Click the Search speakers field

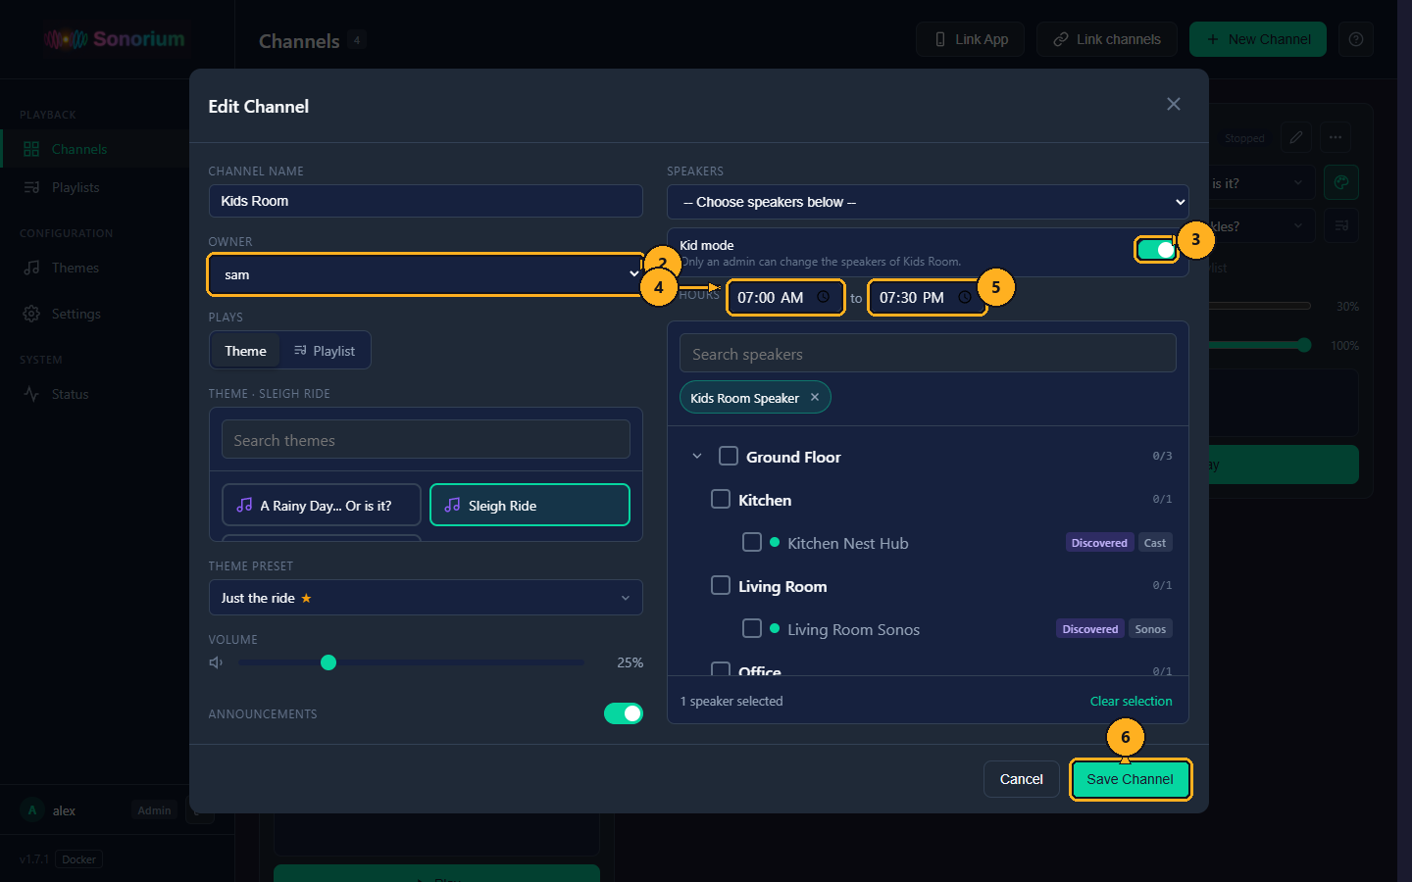click(928, 353)
